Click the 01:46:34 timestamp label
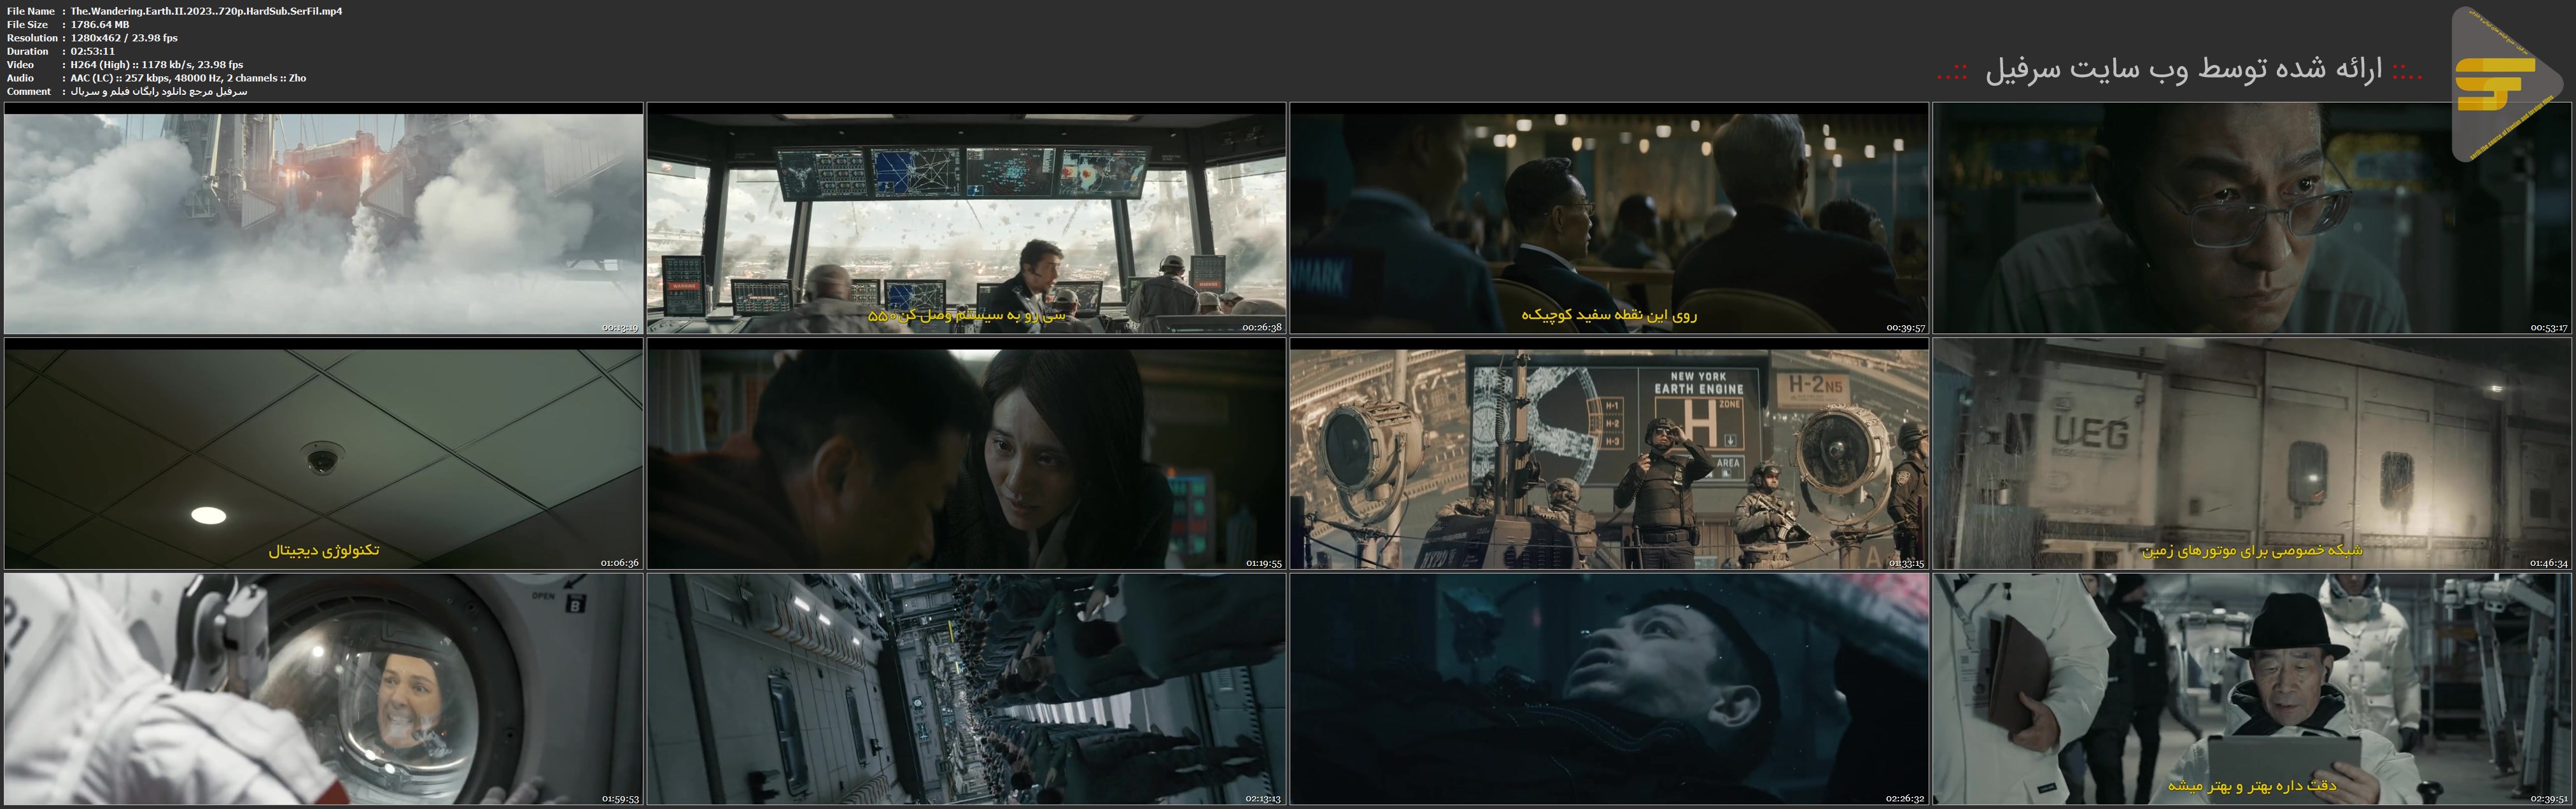 pos(2548,563)
